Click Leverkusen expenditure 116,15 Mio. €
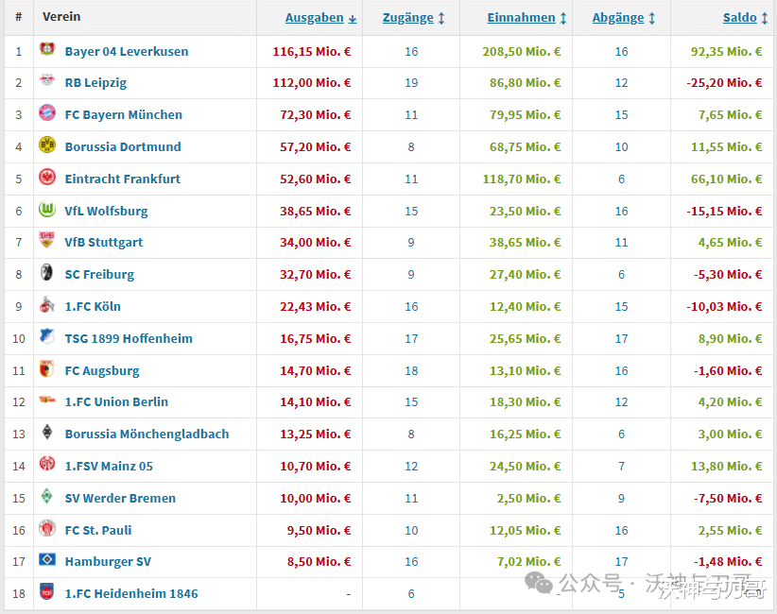The height and width of the screenshot is (614, 777). (x=312, y=52)
